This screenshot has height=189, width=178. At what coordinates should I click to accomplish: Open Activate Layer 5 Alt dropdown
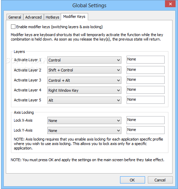[84, 100]
